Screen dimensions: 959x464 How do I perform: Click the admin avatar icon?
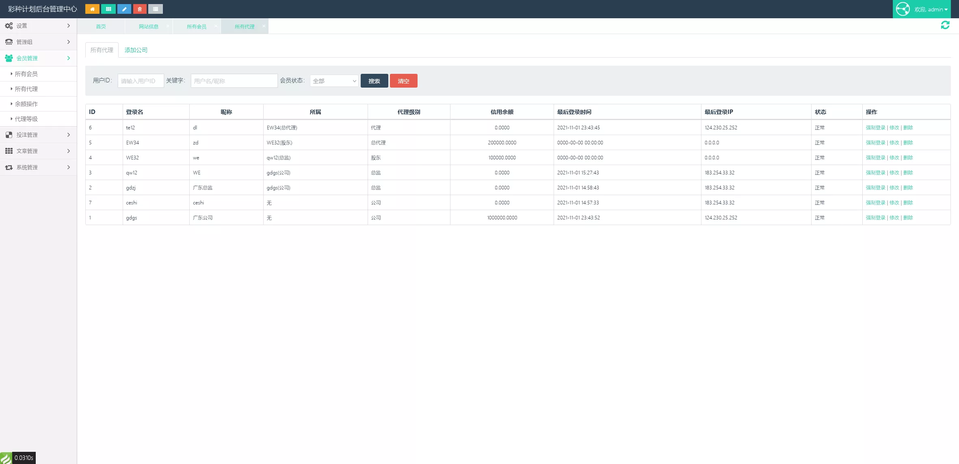point(903,9)
